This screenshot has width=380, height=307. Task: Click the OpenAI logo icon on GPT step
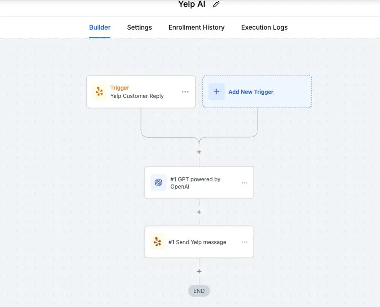point(158,183)
